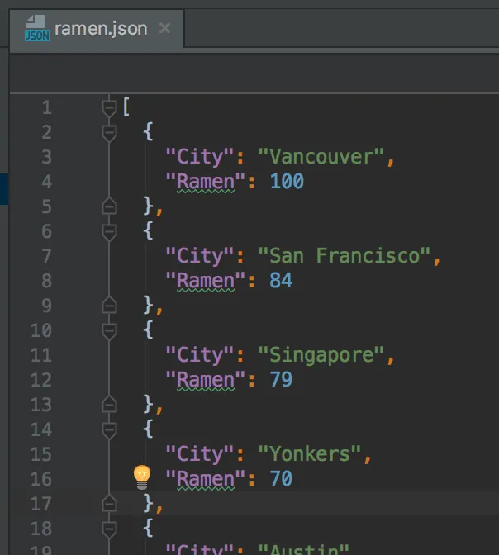Click the Ramen value 70
The width and height of the screenshot is (499, 555).
coord(281,478)
